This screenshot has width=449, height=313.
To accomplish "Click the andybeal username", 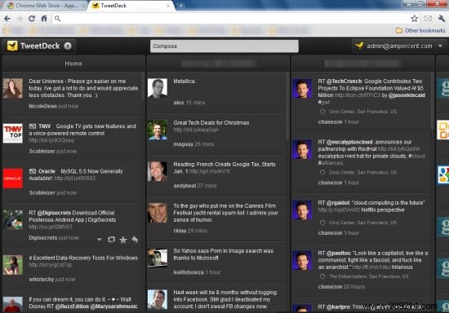I will (x=184, y=186).
